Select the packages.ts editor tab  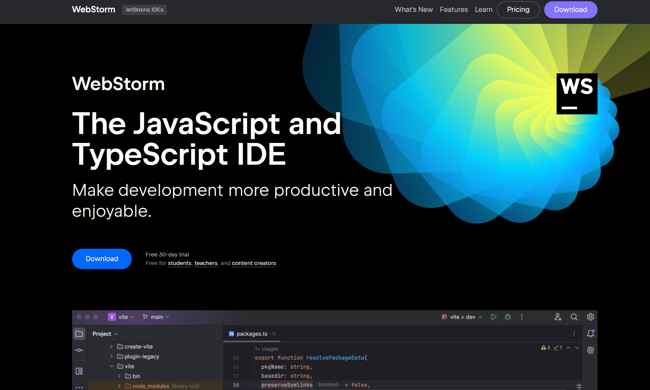point(251,334)
